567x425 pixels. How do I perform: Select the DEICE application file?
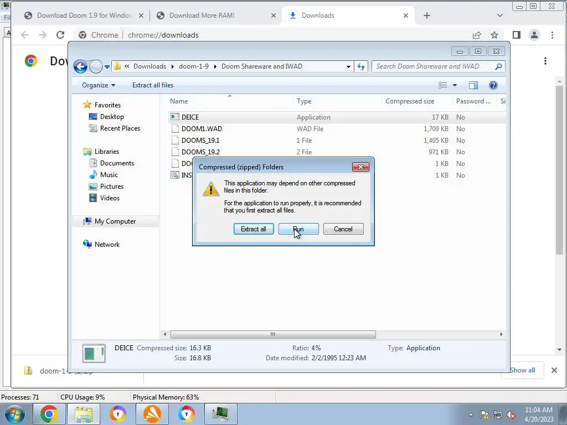pyautogui.click(x=336, y=117)
